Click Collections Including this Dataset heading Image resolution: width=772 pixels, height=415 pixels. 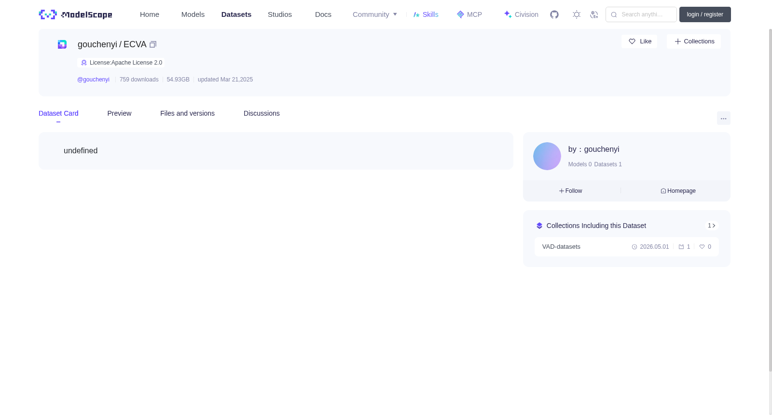point(596,226)
